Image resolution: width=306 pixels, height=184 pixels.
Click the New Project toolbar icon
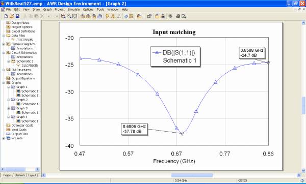tap(6, 16)
